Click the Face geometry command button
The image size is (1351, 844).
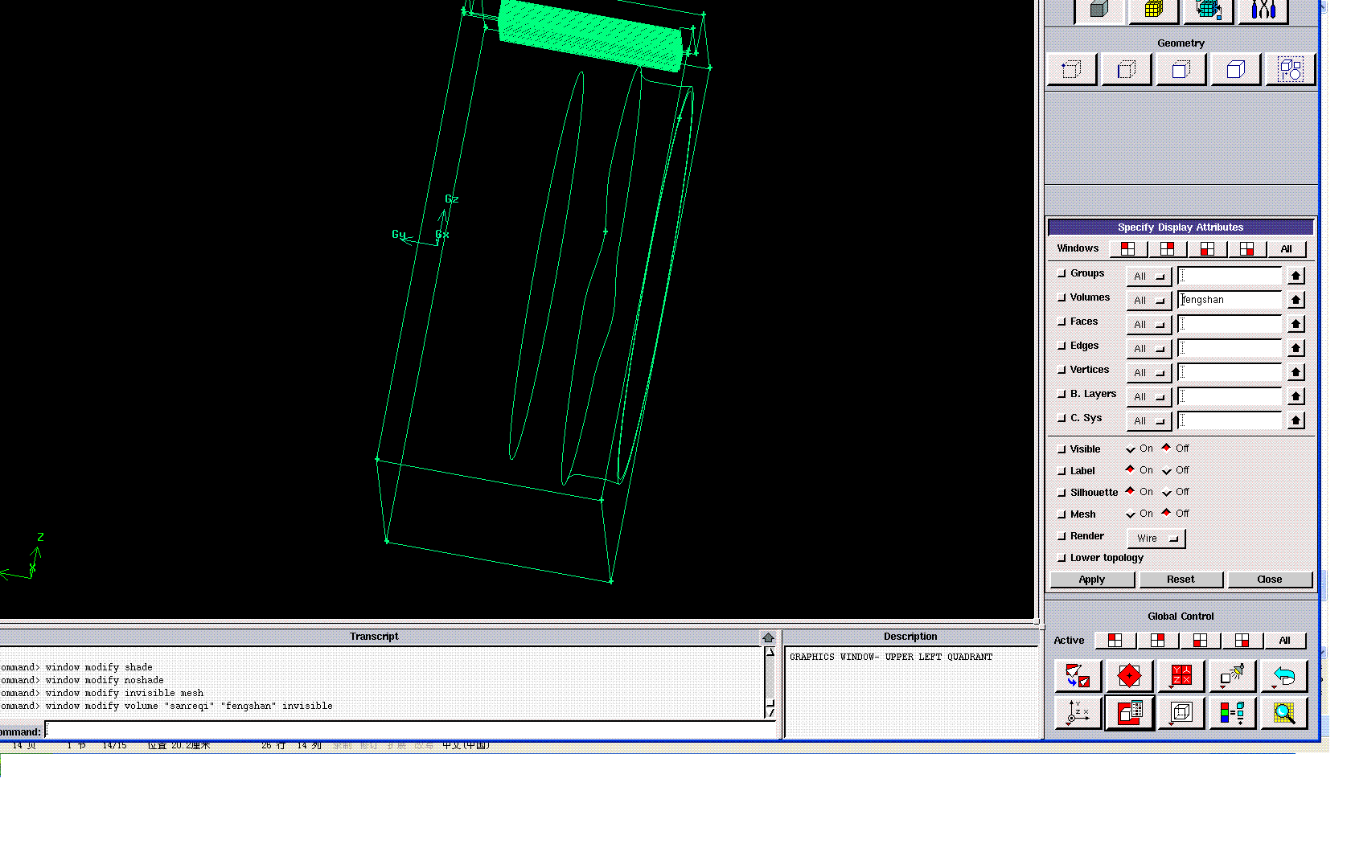point(1181,70)
